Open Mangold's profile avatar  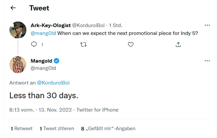click(x=18, y=65)
